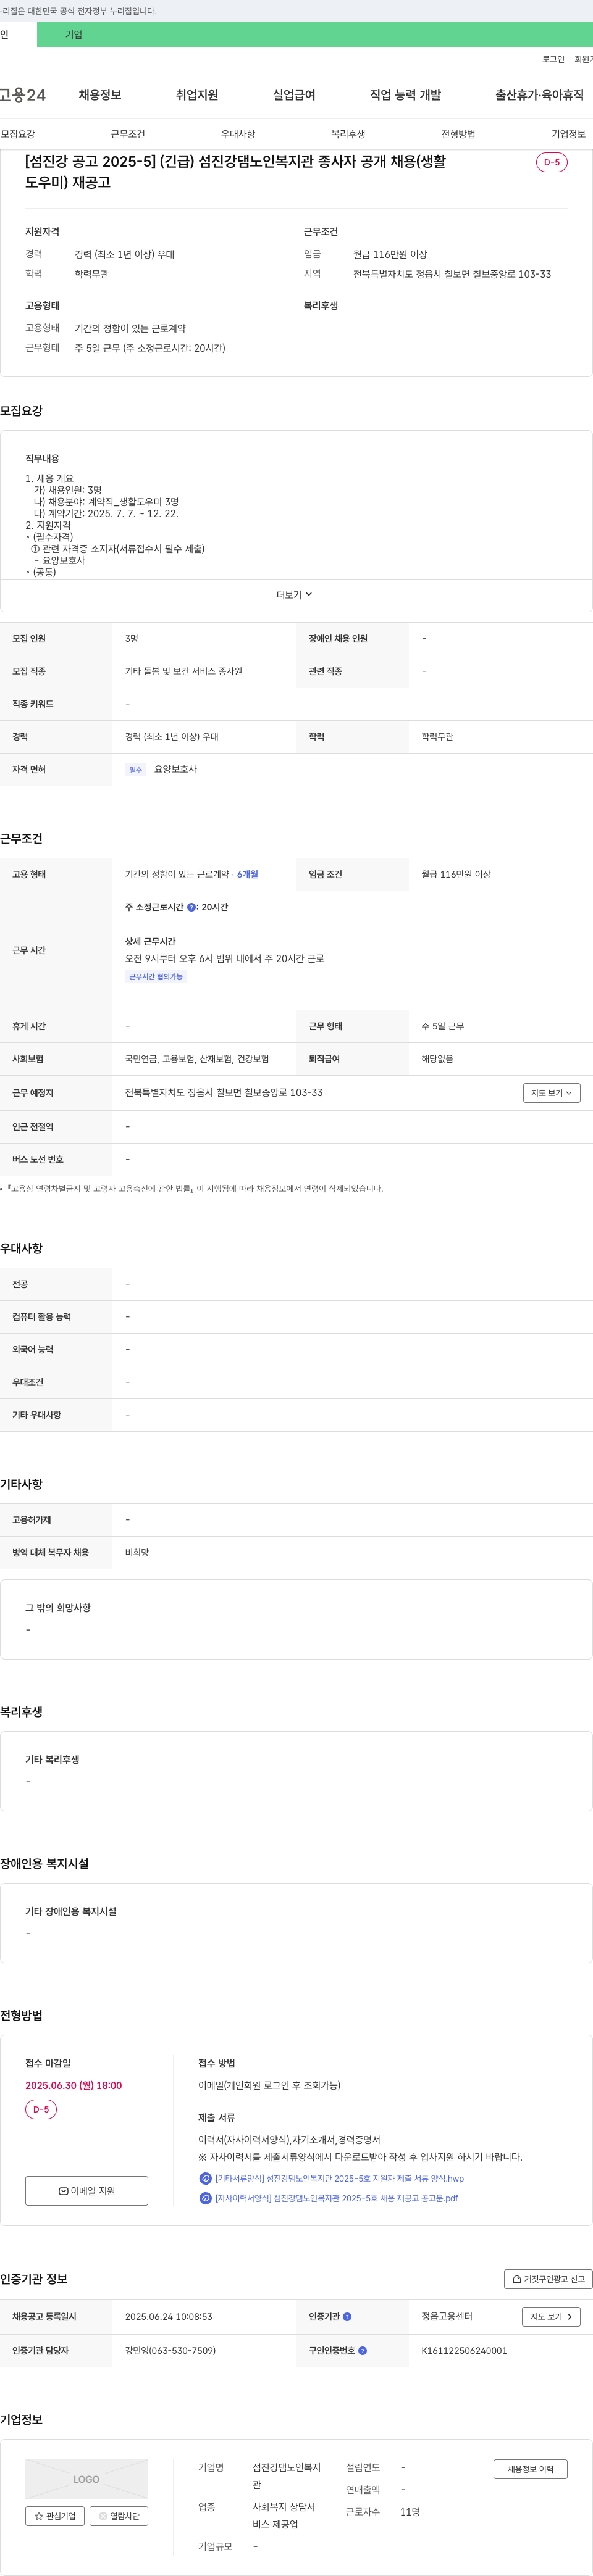Viewport: 593px width, 2576px height.
Task: Open the 고용24 site logo
Action: pos(22,95)
